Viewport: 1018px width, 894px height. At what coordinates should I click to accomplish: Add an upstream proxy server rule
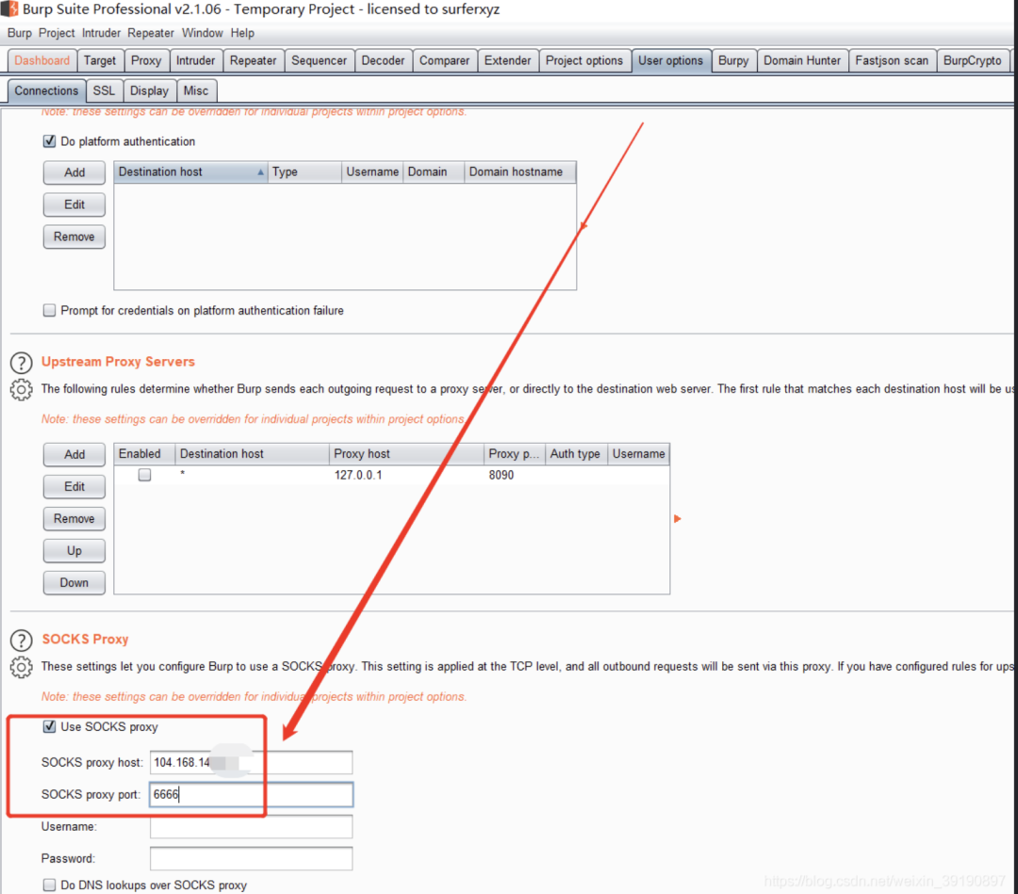point(74,455)
